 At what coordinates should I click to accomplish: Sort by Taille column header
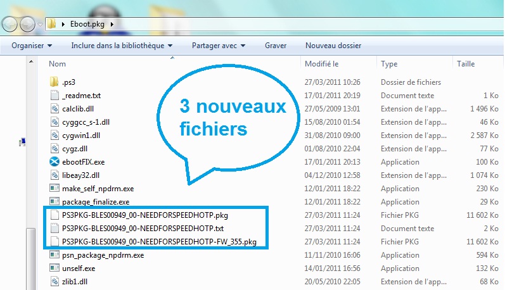tap(465, 64)
